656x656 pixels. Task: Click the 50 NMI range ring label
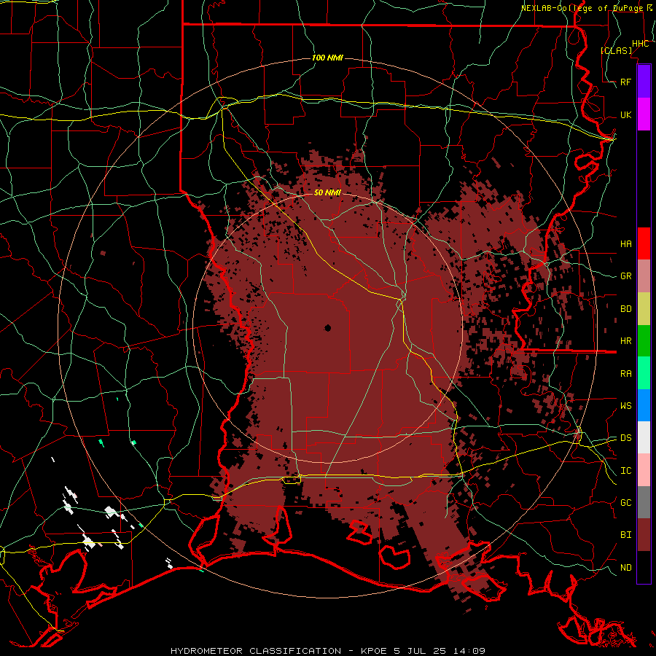click(x=327, y=192)
